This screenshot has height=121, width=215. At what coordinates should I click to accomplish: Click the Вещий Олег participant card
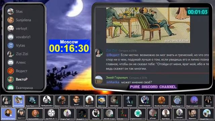[x=207, y=114]
